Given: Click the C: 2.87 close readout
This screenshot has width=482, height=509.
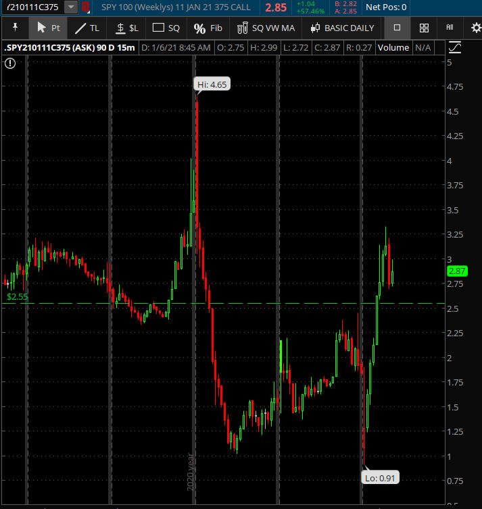Looking at the screenshot, I should click(327, 48).
